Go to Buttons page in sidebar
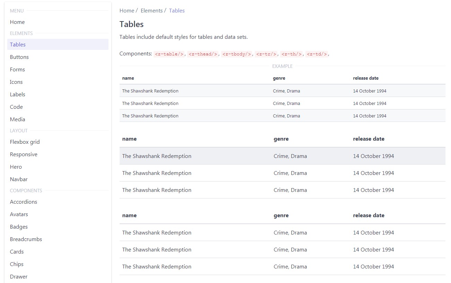This screenshot has height=283, width=451. pos(58,57)
